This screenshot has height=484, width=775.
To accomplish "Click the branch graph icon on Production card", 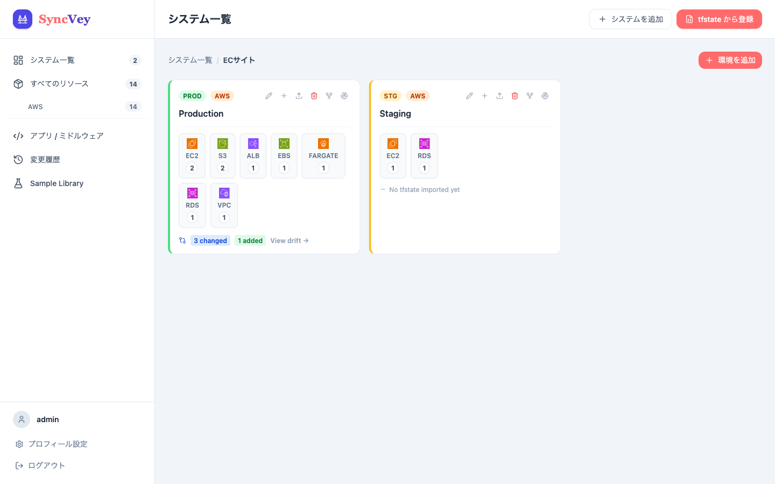I will 329,96.
